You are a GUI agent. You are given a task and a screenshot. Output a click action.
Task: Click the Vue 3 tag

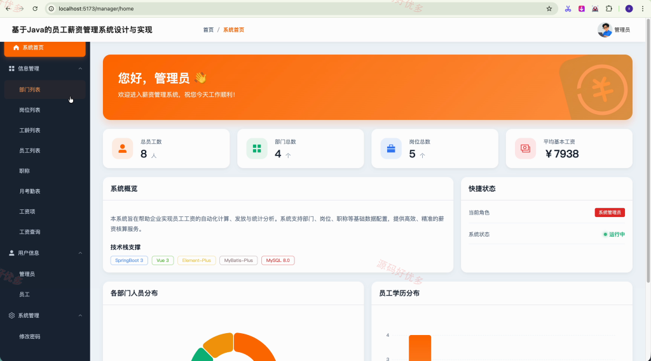(x=163, y=260)
